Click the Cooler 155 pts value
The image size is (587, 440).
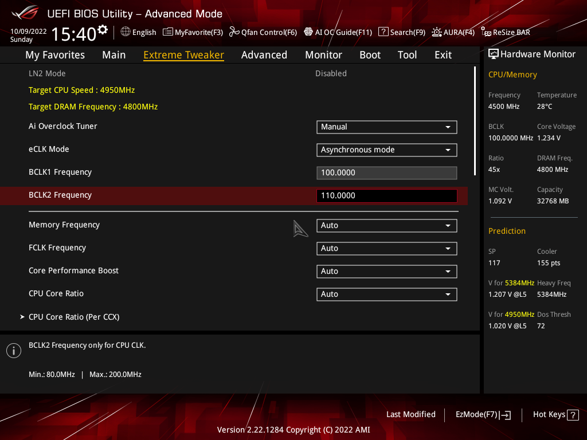point(549,262)
